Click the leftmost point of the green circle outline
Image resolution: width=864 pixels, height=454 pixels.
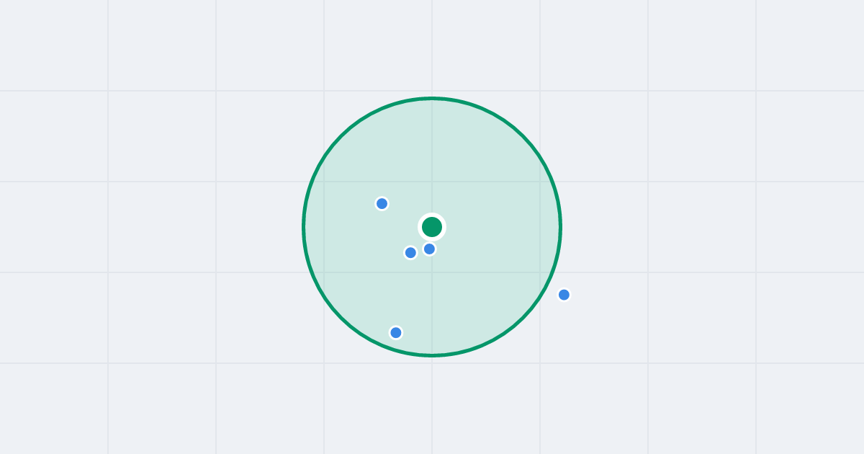[304, 227]
